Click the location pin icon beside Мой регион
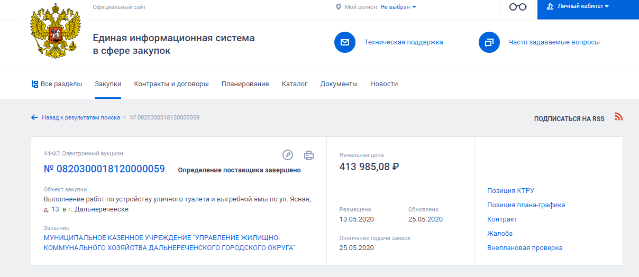Image resolution: width=639 pixels, height=277 pixels. 339,7
